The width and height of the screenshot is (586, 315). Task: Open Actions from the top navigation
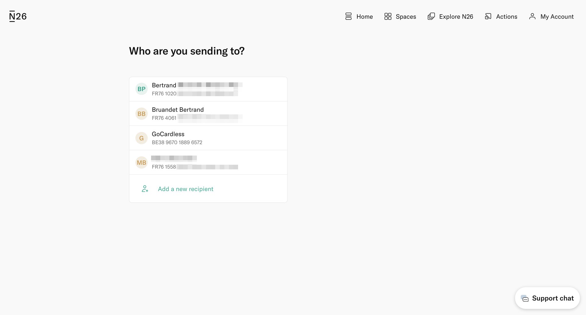point(507,16)
